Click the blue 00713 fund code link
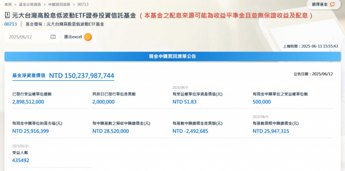The image size is (345, 171). point(10,24)
